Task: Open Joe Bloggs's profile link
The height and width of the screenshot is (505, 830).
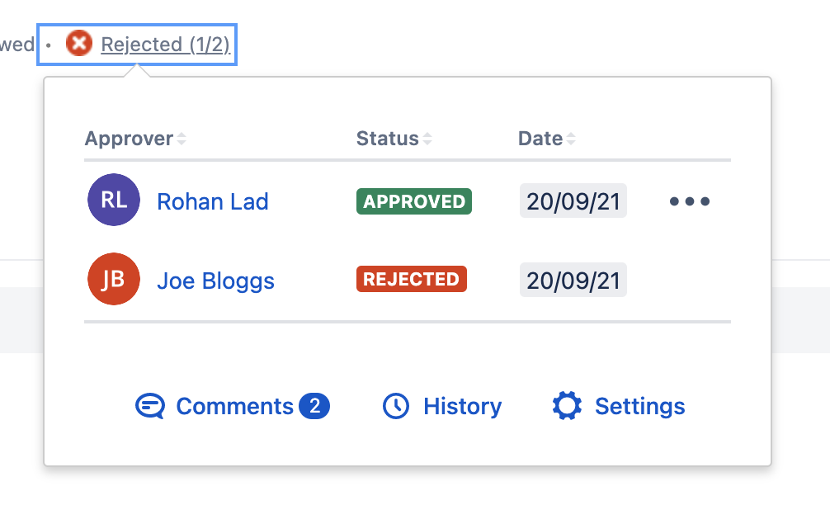Action: tap(215, 281)
